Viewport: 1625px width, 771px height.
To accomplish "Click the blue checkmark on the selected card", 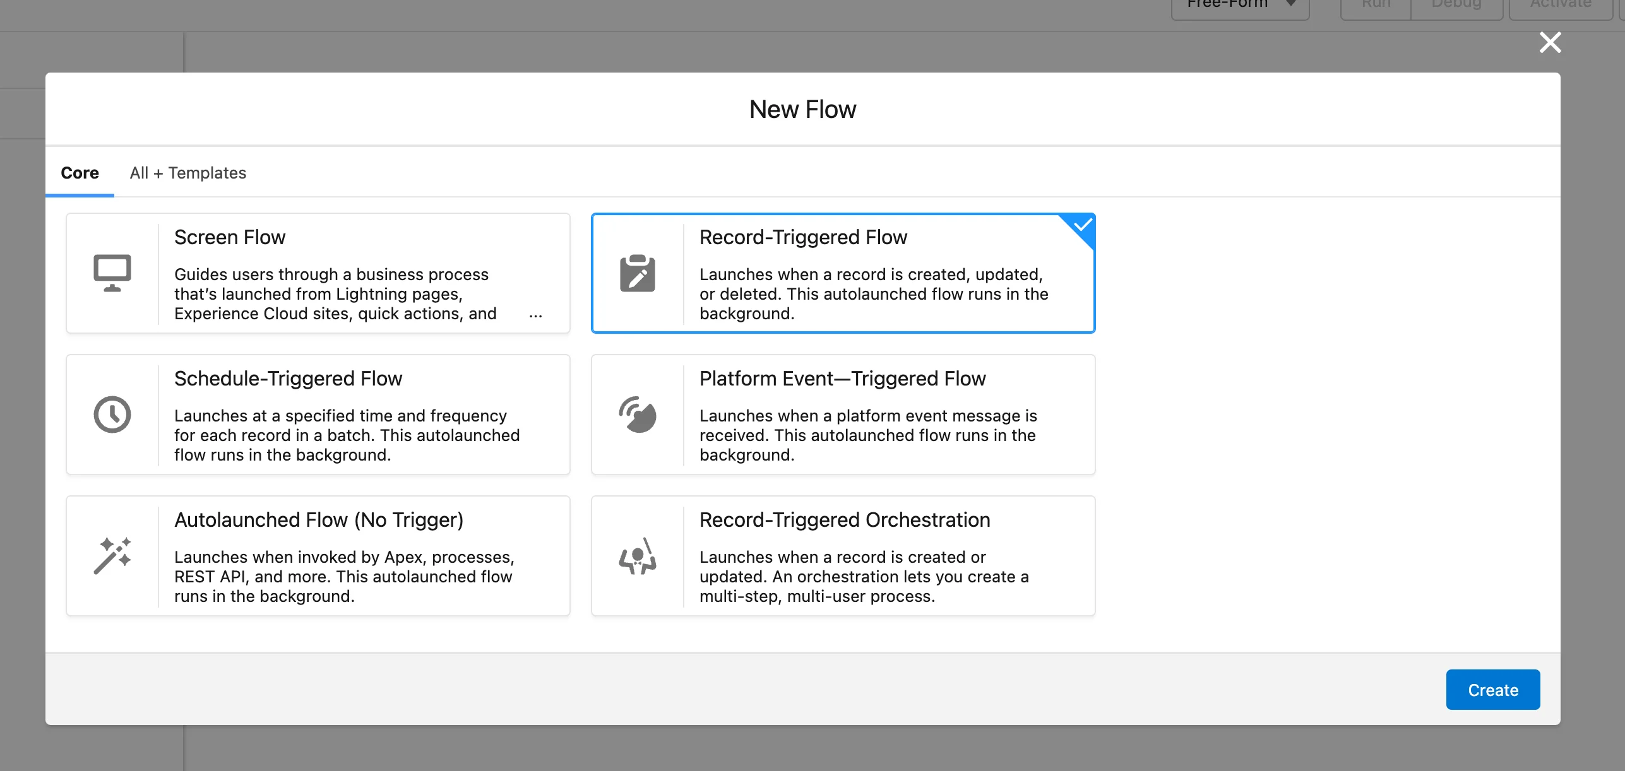I will click(1083, 225).
